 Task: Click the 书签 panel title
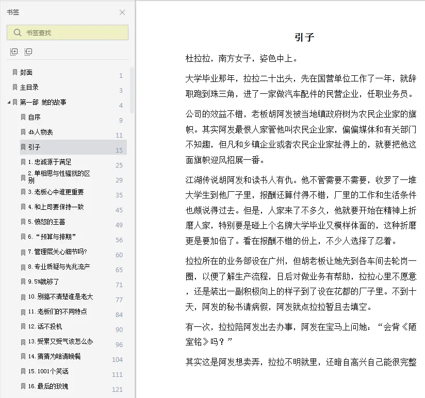pyautogui.click(x=13, y=12)
